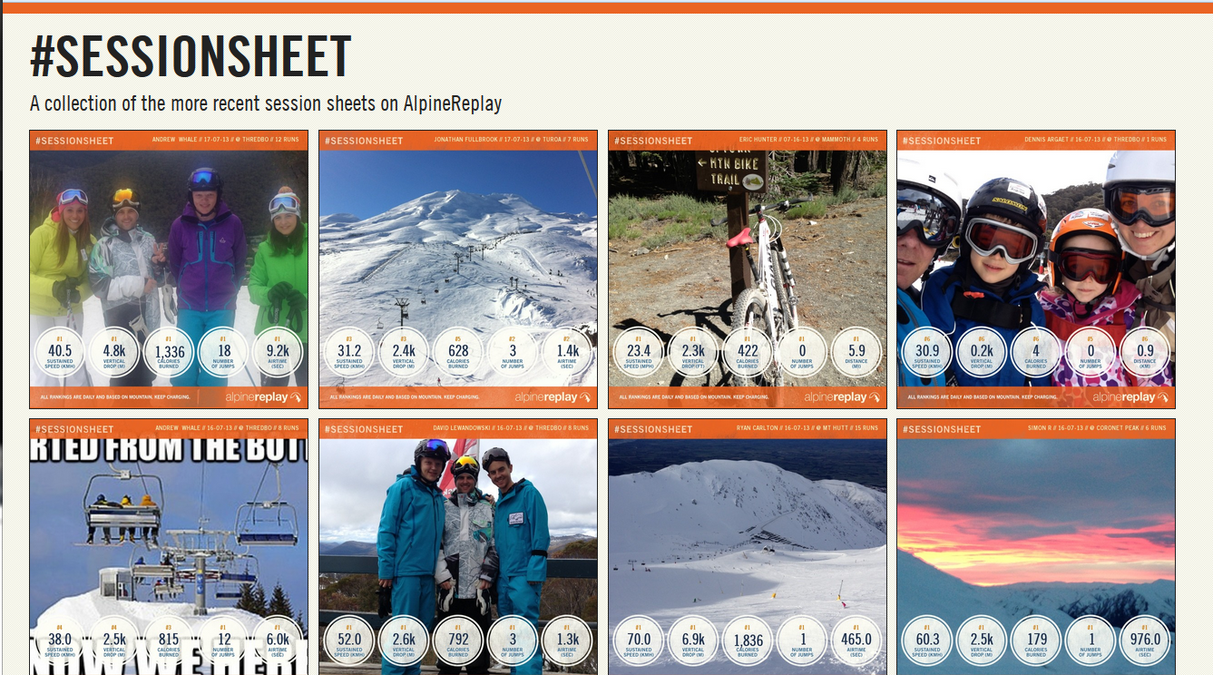Open Ryan Carlton's Mt Hutt session sheet

(x=748, y=547)
